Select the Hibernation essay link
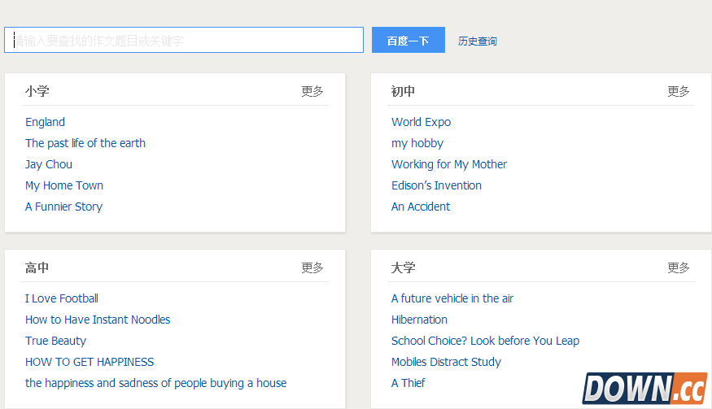Screen dimensions: 712x409 tap(419, 320)
